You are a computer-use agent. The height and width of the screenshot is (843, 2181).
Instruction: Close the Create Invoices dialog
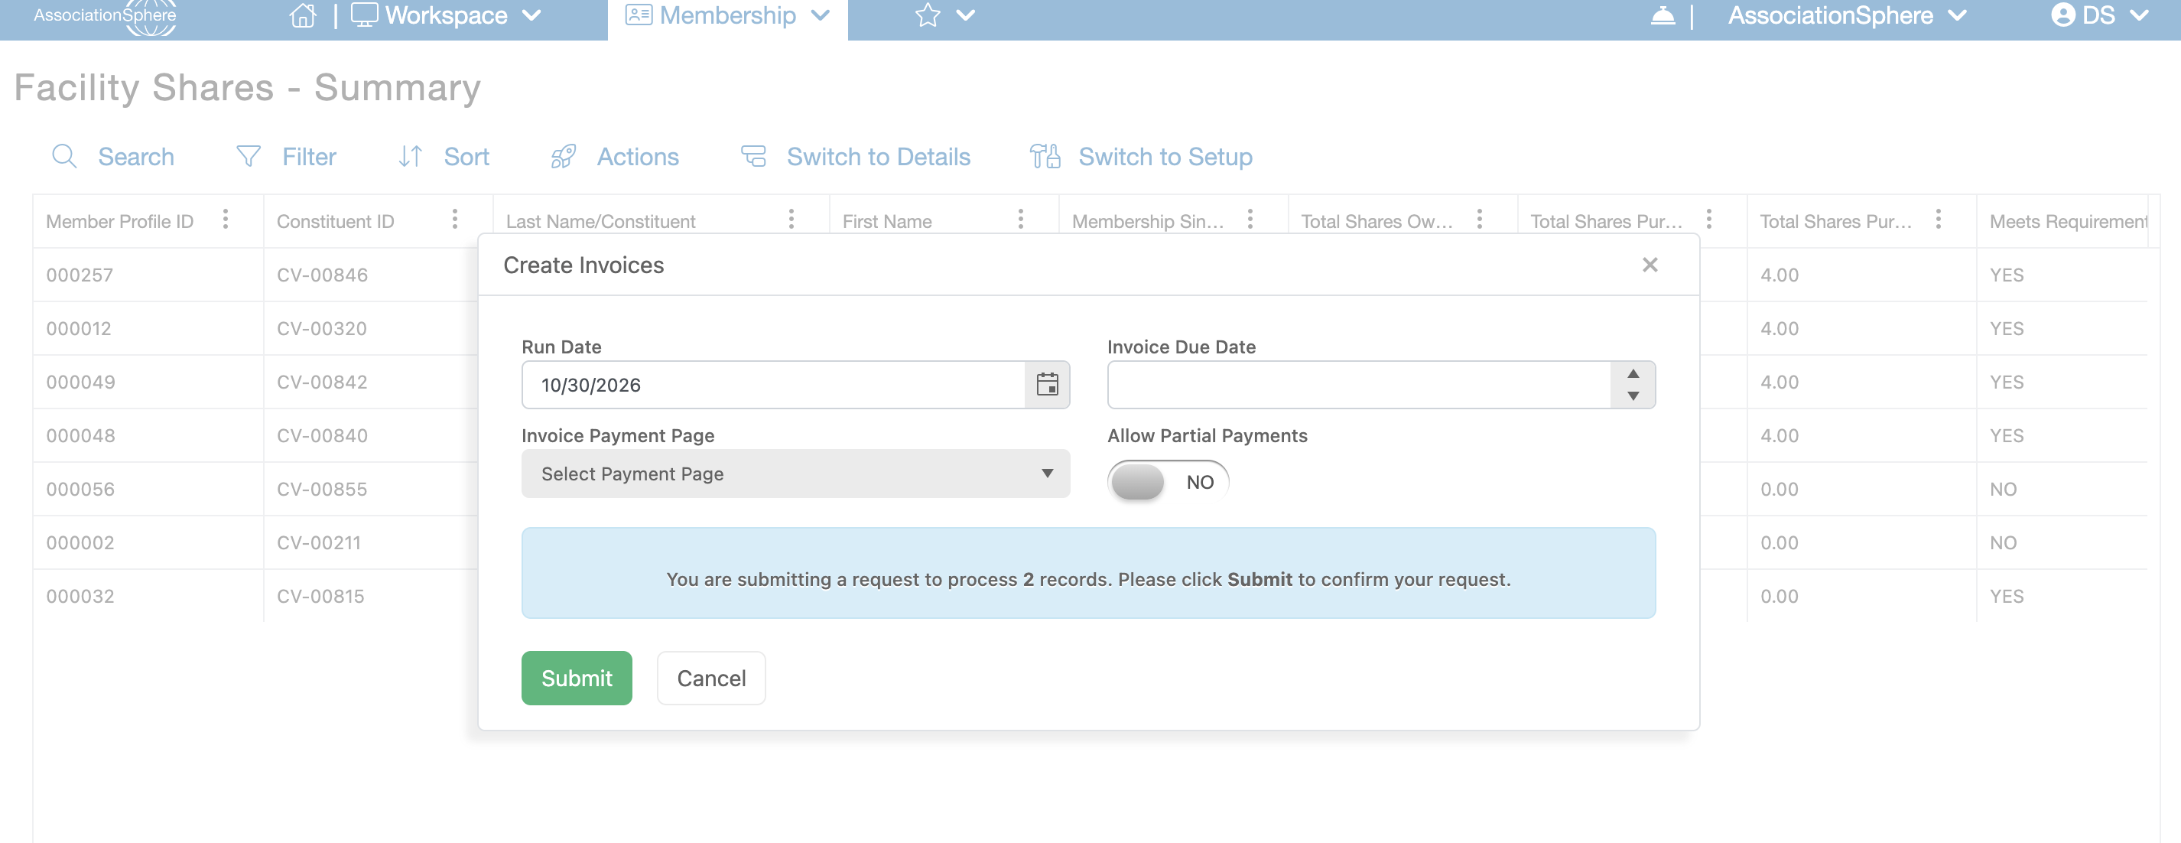[x=1650, y=265]
